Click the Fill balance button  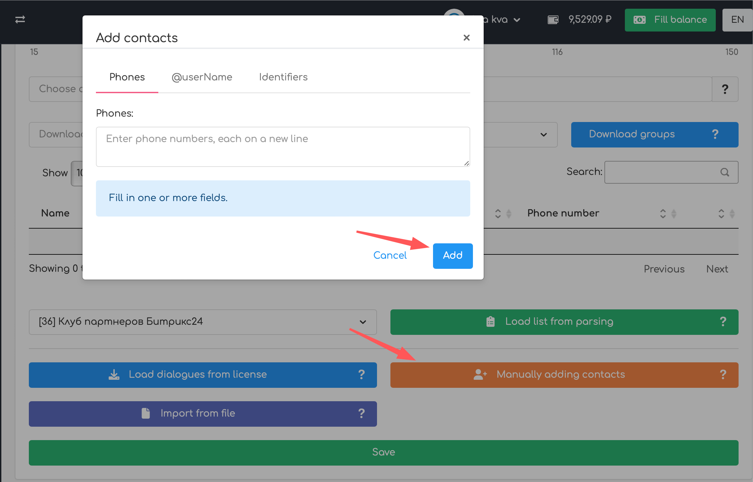tap(670, 20)
